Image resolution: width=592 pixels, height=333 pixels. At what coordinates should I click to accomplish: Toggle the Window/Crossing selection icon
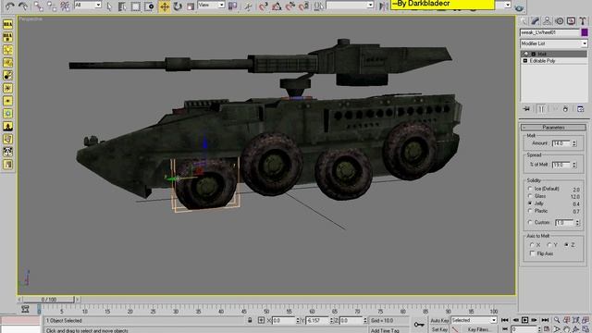click(x=149, y=6)
